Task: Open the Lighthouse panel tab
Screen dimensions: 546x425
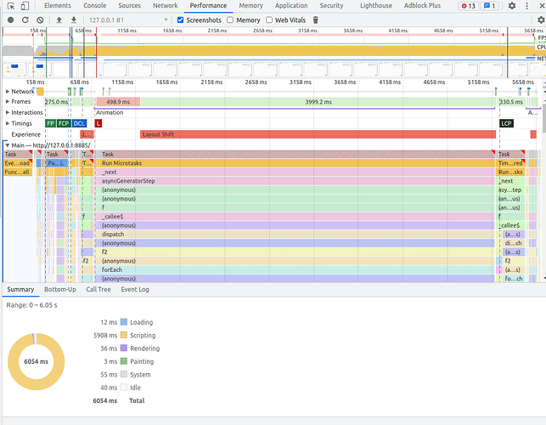Action: click(376, 6)
